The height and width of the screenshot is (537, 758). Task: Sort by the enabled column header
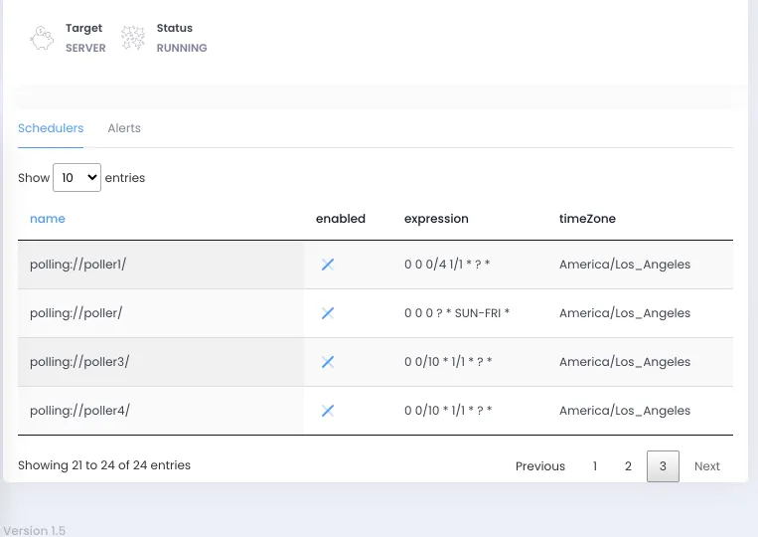coord(341,219)
